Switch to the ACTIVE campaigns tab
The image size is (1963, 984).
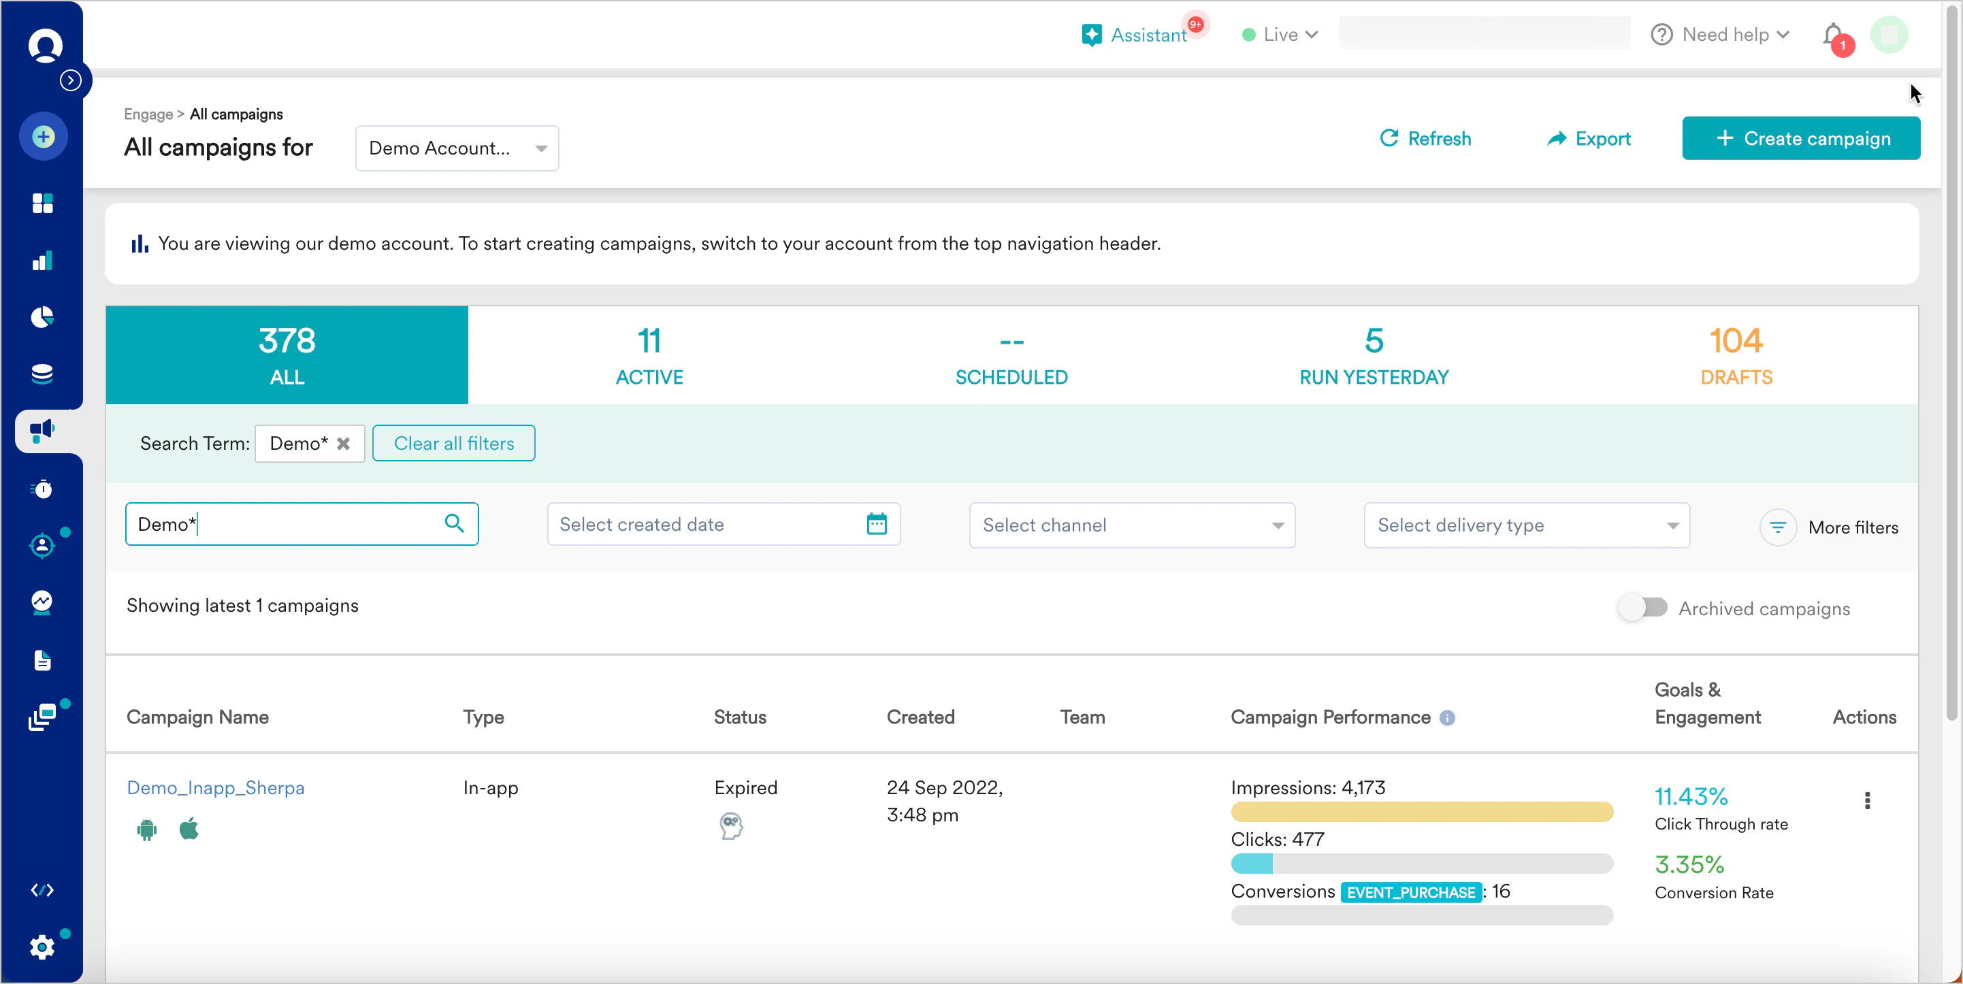coord(649,356)
